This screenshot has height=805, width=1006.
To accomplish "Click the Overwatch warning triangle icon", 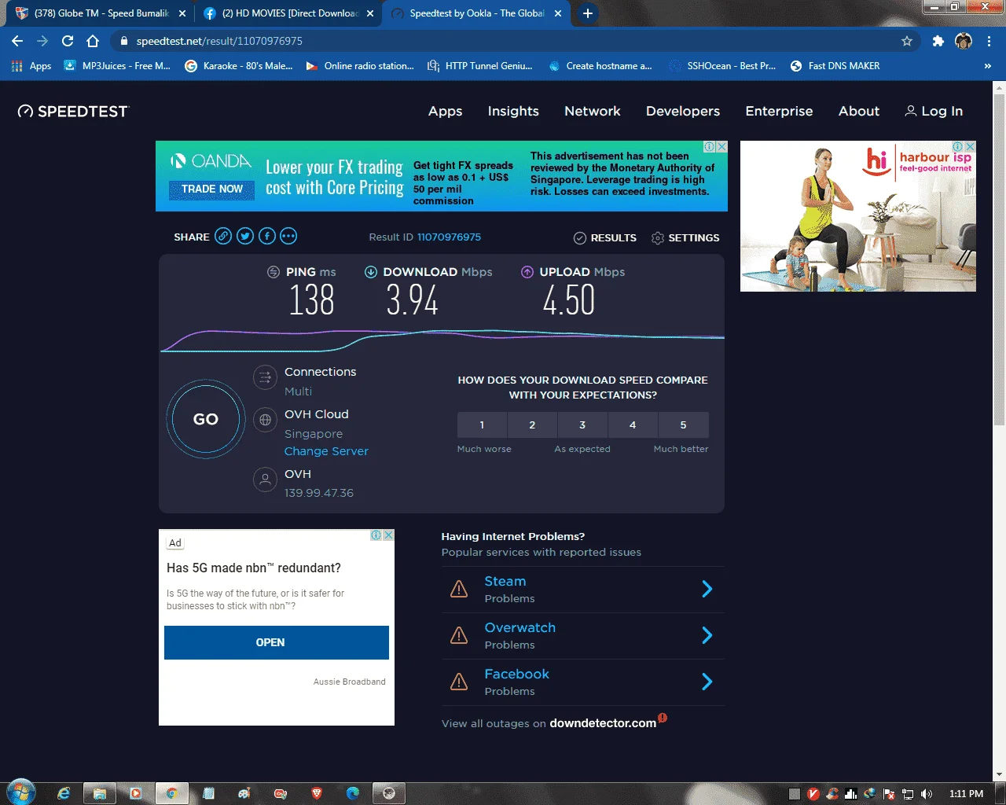I will (459, 635).
